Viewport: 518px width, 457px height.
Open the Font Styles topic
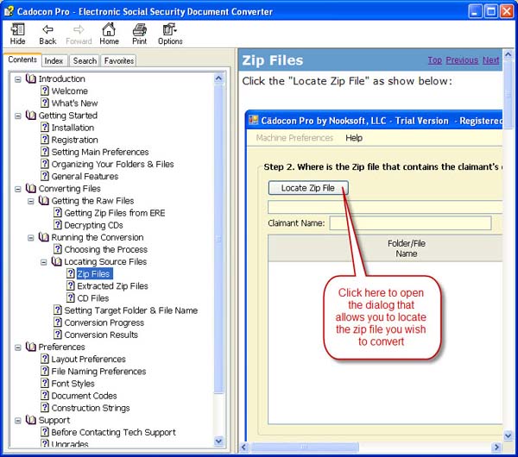pos(73,384)
